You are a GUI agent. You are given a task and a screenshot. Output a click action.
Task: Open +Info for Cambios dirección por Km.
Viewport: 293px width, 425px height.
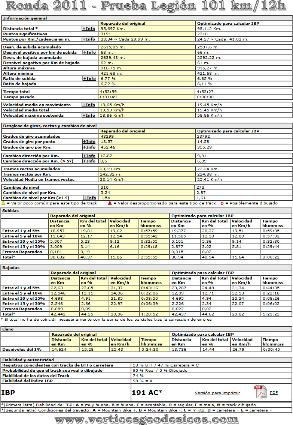(89, 156)
